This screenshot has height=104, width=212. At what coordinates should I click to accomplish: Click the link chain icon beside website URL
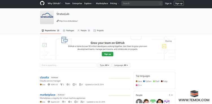[58, 21]
